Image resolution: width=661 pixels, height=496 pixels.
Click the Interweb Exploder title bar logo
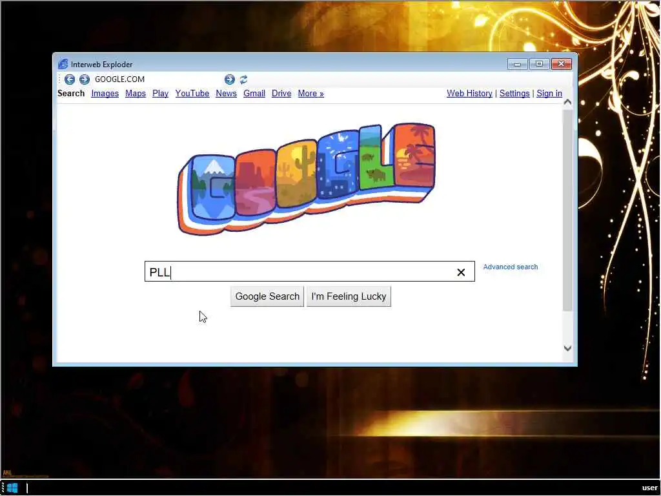coord(63,64)
